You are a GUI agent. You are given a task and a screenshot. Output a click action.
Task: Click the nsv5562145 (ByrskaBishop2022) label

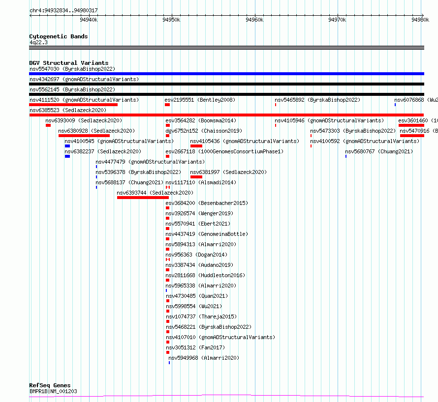point(72,89)
